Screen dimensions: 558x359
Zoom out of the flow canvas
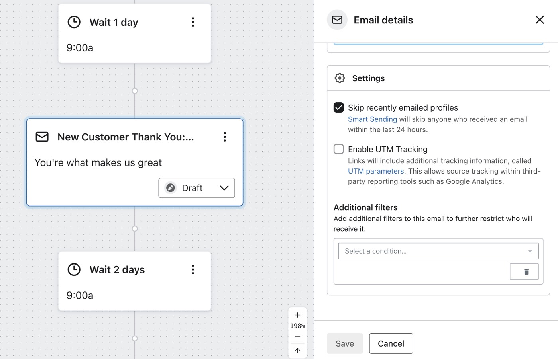tap(297, 337)
